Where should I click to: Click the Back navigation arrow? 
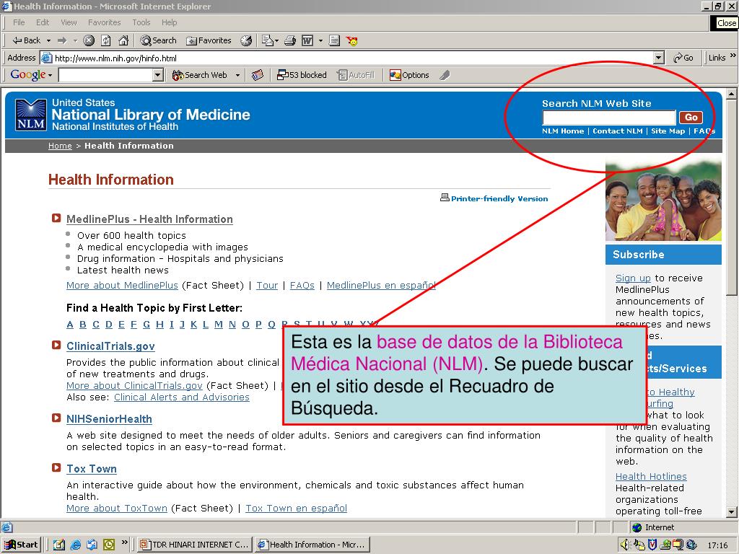[x=26, y=40]
